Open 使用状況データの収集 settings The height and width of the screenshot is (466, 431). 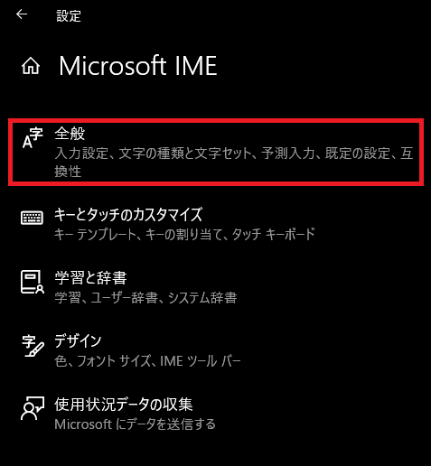pos(216,414)
